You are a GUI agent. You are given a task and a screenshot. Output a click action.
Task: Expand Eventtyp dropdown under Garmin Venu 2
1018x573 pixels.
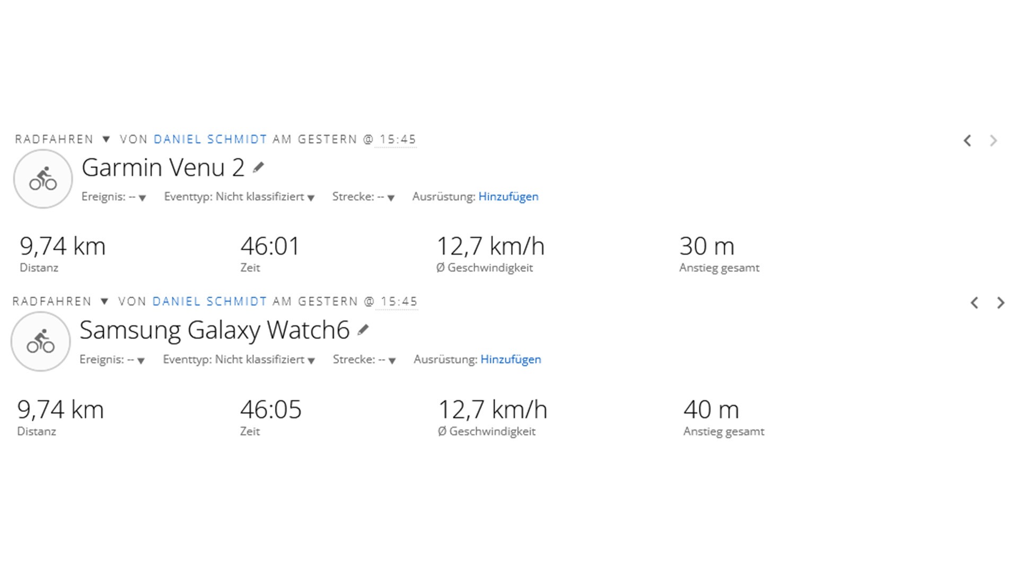click(x=311, y=198)
